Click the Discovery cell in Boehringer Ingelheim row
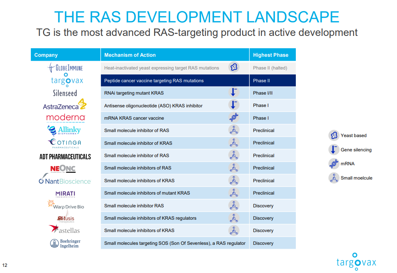The image size is (397, 273). pos(273,243)
